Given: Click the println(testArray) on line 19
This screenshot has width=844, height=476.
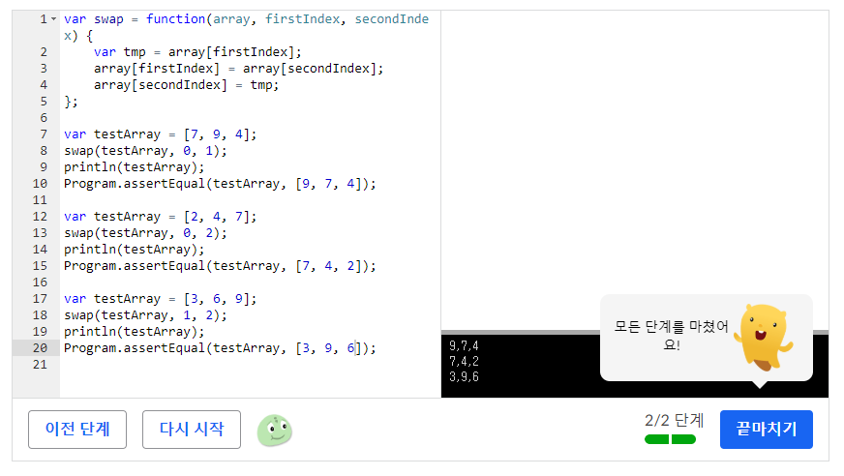Looking at the screenshot, I should pos(134,332).
